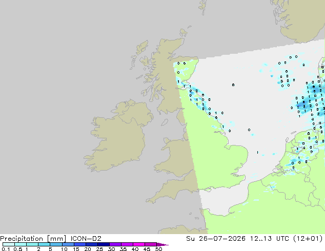Click the over-50 mm arrow legend tip
Viewport: 325px width, 251px height.
tap(162, 244)
